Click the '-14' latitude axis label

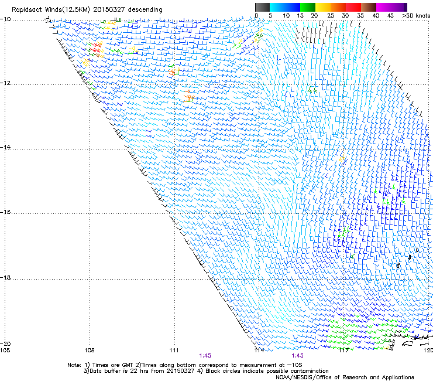click(5, 147)
